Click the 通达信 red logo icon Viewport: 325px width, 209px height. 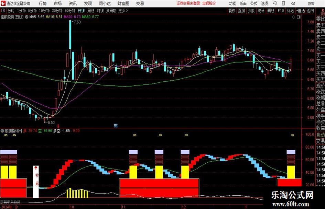pos(3,3)
